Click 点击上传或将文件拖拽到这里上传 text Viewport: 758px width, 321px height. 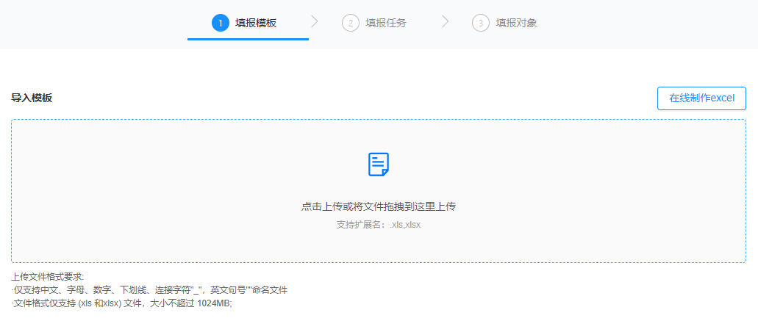[x=379, y=206]
